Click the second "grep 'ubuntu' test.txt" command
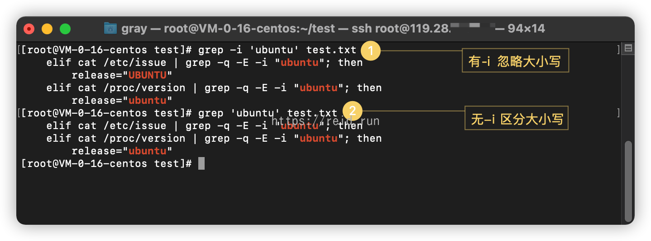 coord(268,113)
